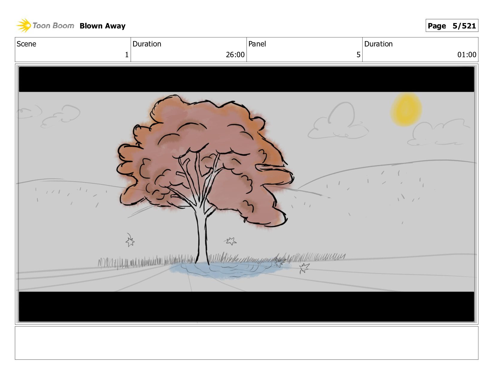
Task: Click the 'Blown Away' project title
Action: pos(102,26)
